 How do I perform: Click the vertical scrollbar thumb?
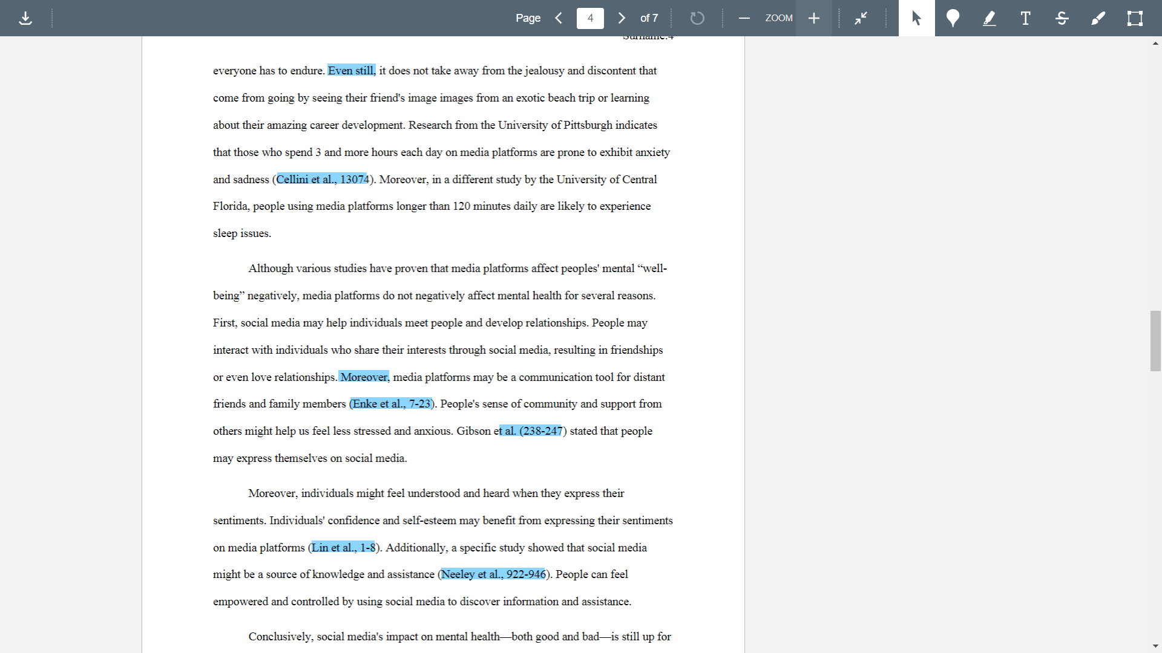pos(1155,340)
